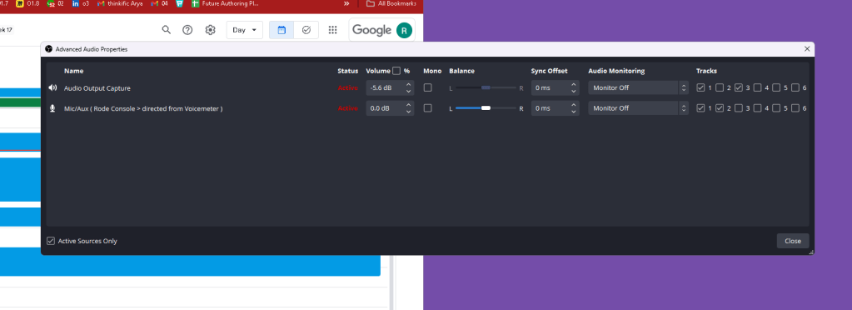Viewport: 852px width, 310px height.
Task: Uncheck track 1 for Audio Output Capture
Action: click(x=700, y=87)
